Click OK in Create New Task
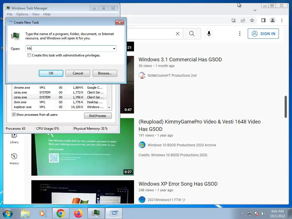This screenshot has height=219, width=292. [51, 73]
